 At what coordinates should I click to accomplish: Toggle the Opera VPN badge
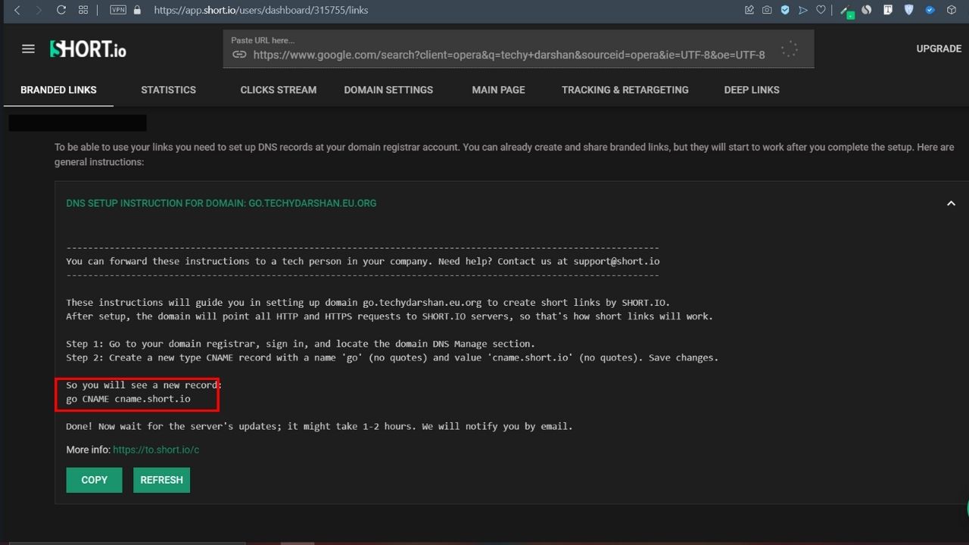coord(118,10)
